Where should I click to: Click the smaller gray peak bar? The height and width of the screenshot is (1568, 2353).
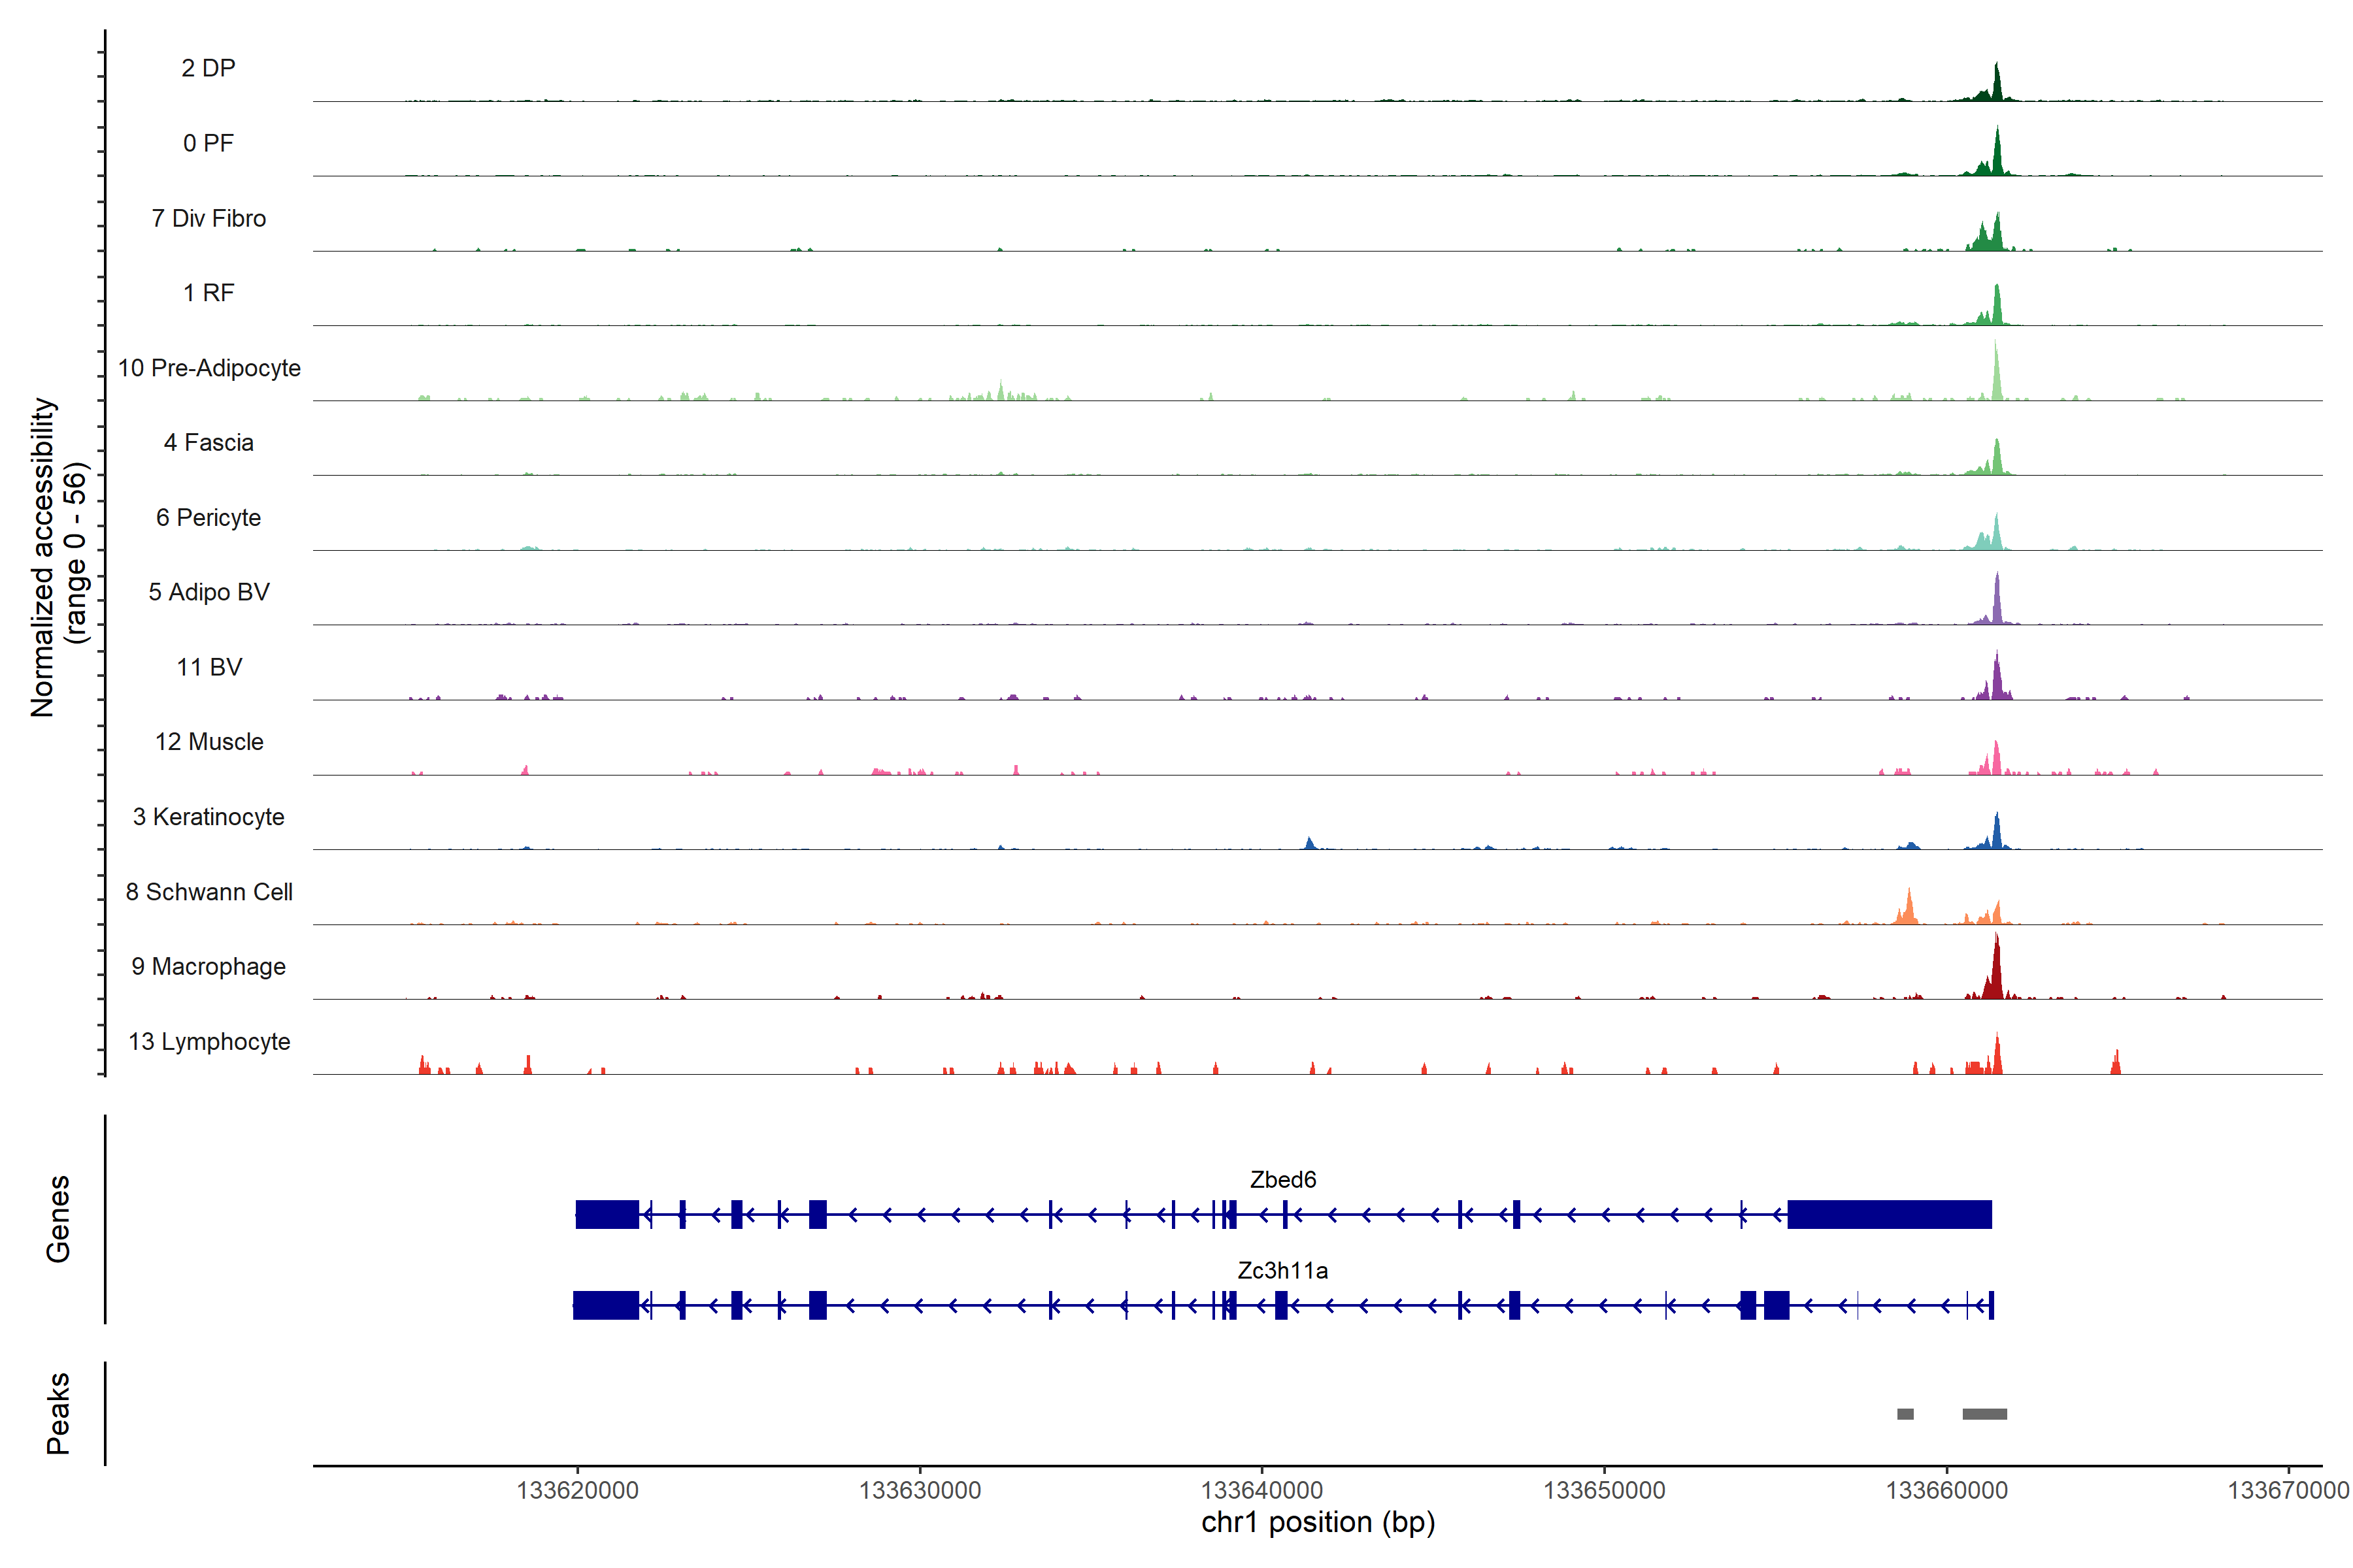pos(1905,1414)
